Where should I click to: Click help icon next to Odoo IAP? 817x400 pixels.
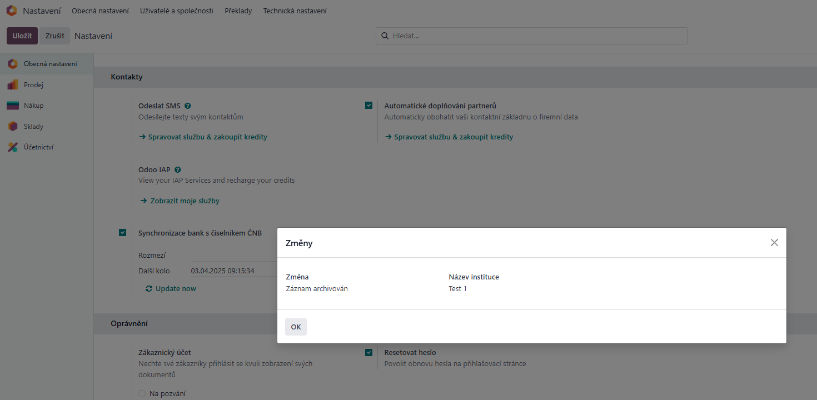coord(178,170)
